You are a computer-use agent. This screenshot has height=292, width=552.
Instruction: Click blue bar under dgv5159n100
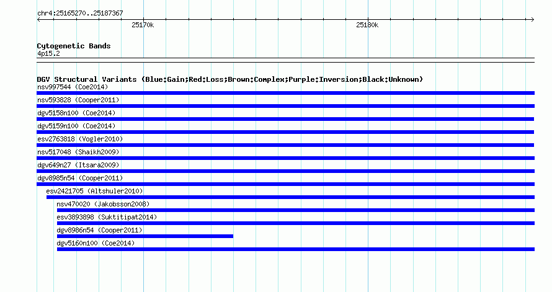[x=285, y=132]
